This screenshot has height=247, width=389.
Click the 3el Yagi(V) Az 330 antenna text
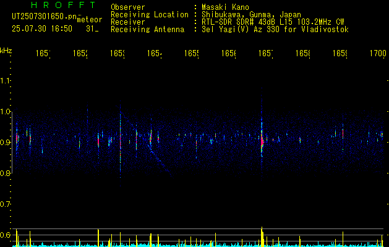(275, 30)
